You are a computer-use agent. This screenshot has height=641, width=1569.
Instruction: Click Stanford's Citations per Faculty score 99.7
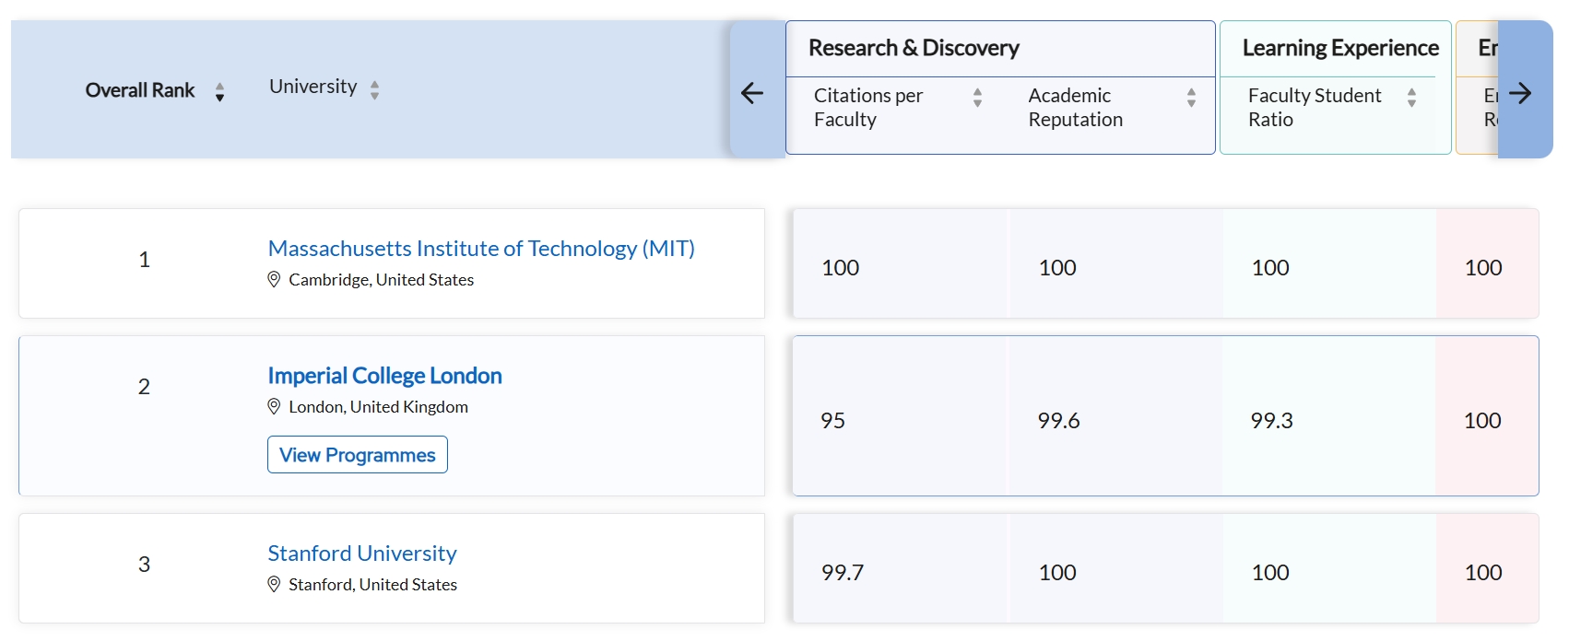point(843,573)
